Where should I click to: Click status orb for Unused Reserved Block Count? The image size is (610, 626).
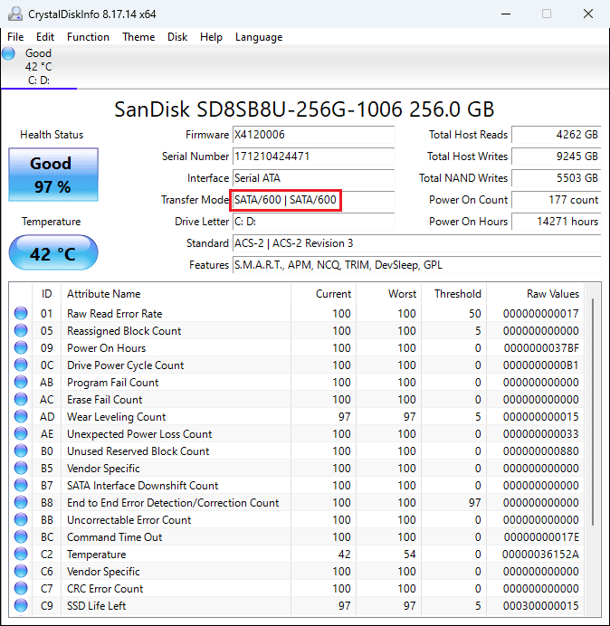[21, 451]
